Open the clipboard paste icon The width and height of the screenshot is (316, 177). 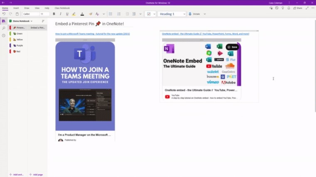coord(17,14)
